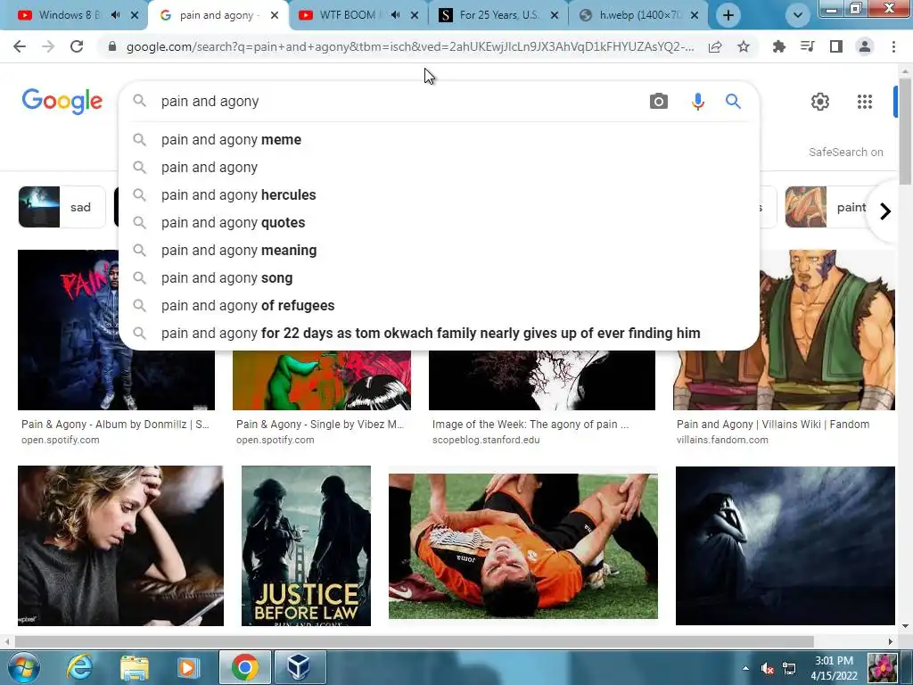Reload the page
913x685 pixels.
pos(77,46)
